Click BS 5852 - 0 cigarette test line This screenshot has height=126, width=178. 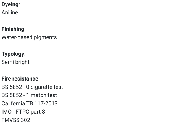[32, 87]
